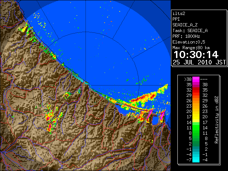The width and height of the screenshot is (228, 171).
Task: Click the 'PPI' scan type text
Action: (x=176, y=19)
